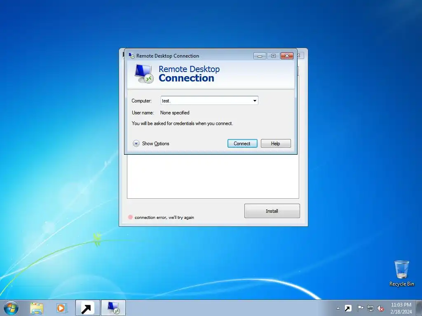422x316 pixels.
Task: Click the Connect button
Action: (x=242, y=144)
